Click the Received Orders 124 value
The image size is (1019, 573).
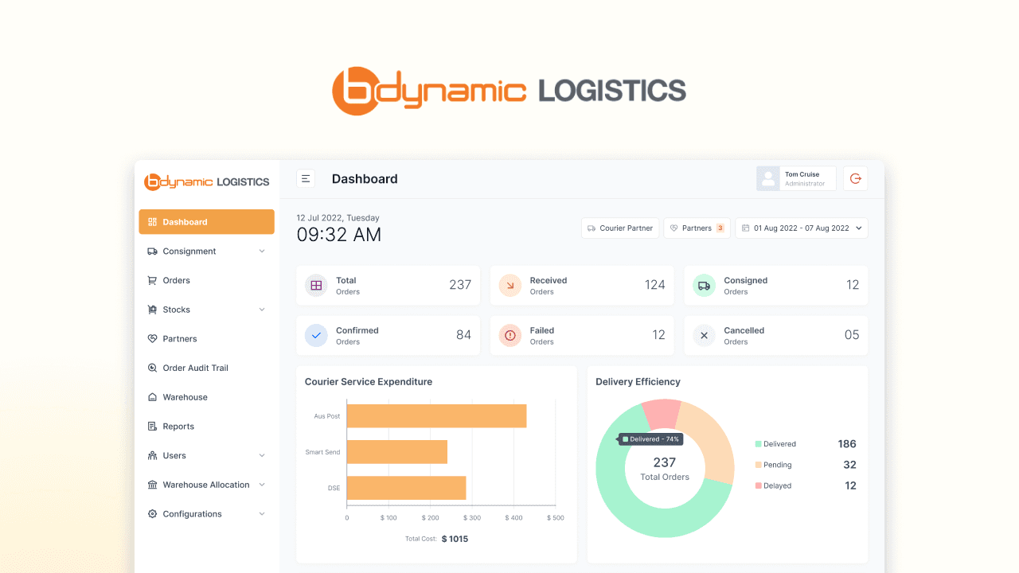654,285
